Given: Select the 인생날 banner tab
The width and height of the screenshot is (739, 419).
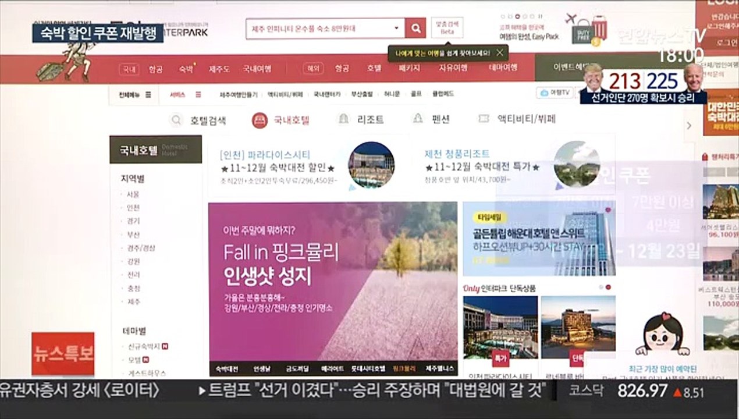Looking at the screenshot, I should 262,369.
